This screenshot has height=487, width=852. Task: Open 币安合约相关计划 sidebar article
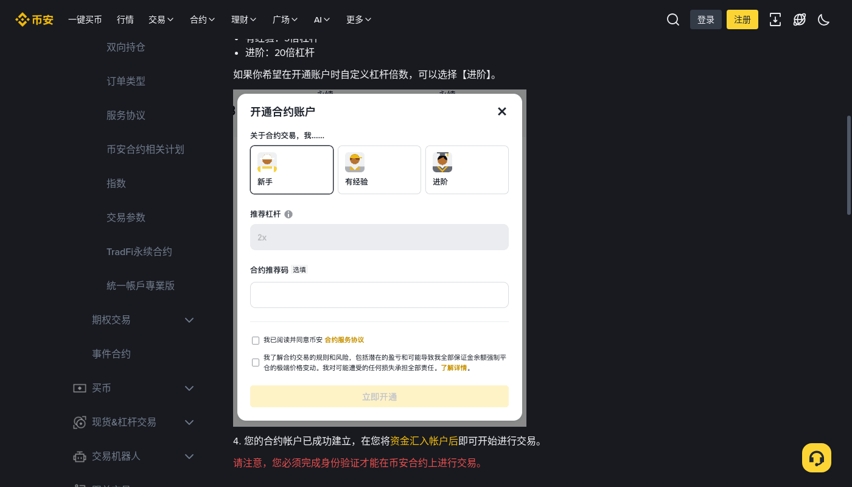click(x=145, y=149)
